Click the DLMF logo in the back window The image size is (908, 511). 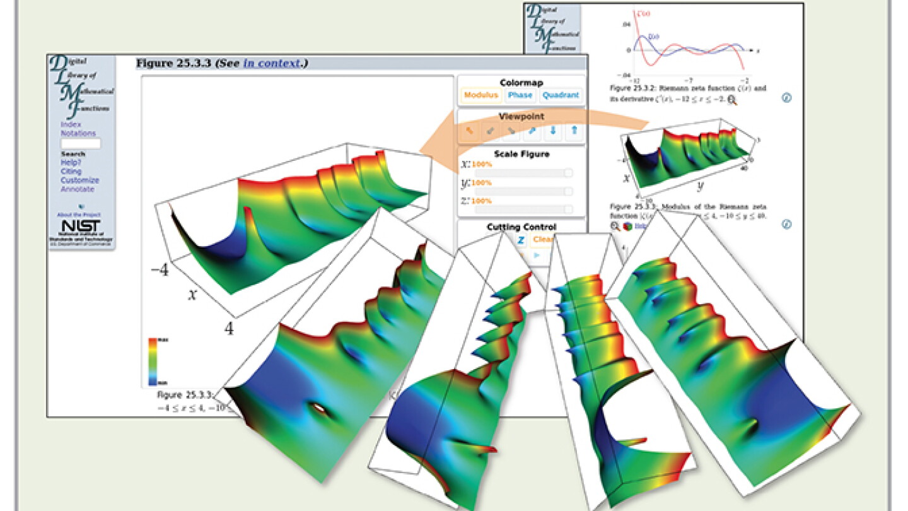(552, 28)
